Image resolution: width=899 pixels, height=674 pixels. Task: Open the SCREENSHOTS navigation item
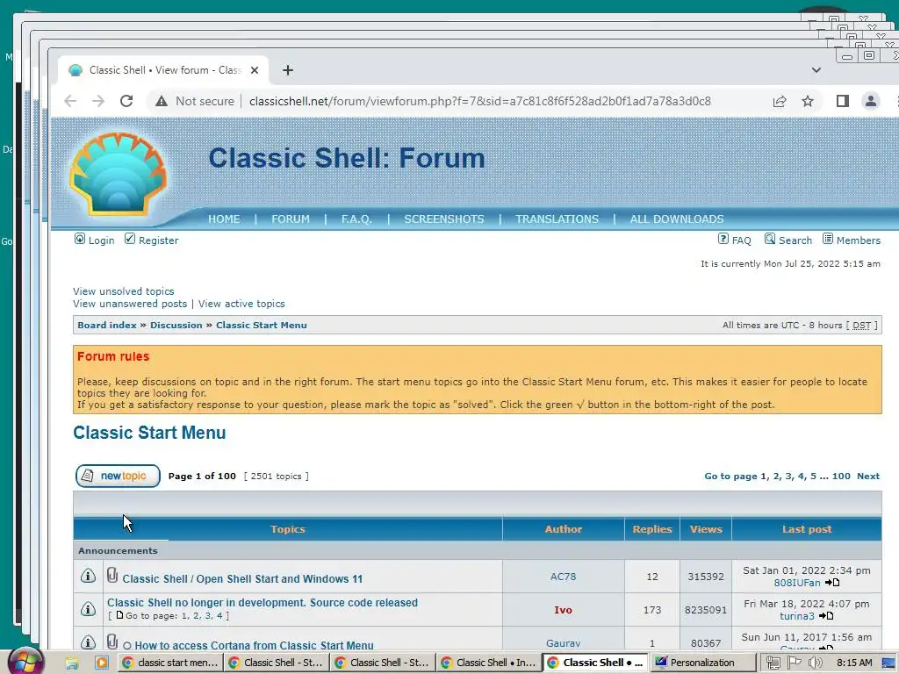pos(443,219)
